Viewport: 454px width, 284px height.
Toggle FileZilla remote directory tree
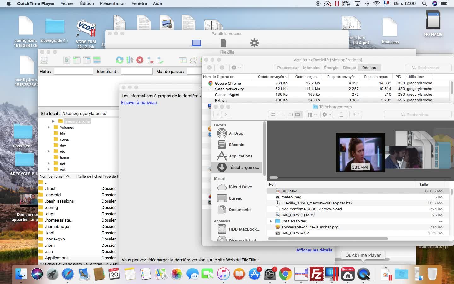pyautogui.click(x=87, y=60)
